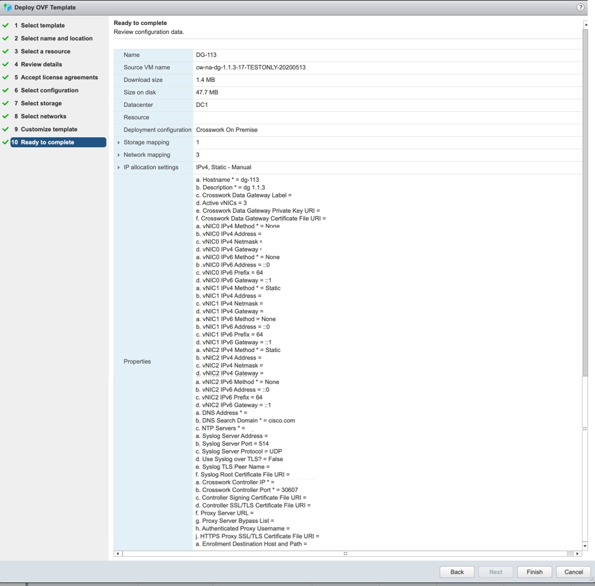Click vNIC0 IPv6 Prefix = 64 line
Viewport: 595px width, 586px height.
point(229,273)
